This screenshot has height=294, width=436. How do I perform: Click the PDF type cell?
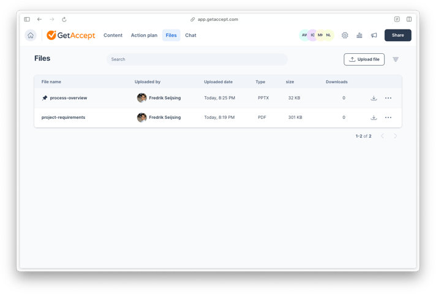pos(262,118)
